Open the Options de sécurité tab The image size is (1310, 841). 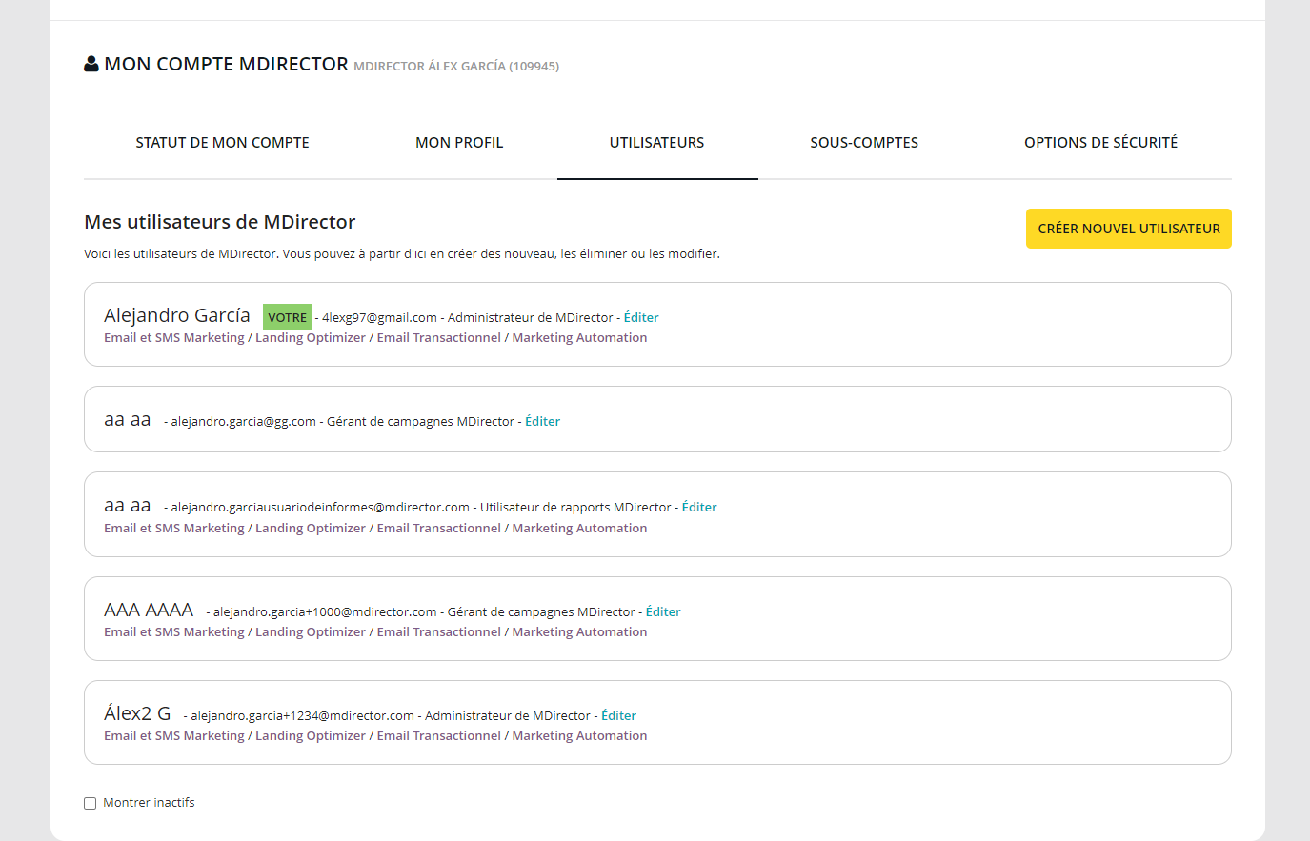(x=1100, y=143)
